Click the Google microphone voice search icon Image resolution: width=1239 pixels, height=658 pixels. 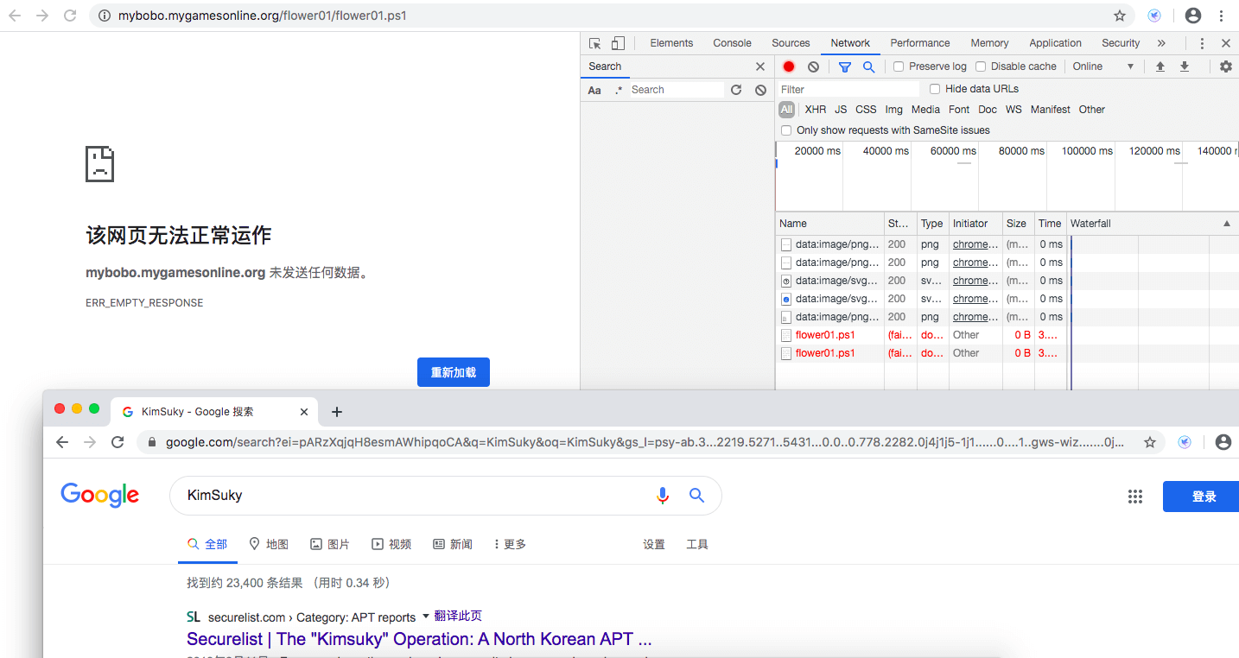coord(663,495)
